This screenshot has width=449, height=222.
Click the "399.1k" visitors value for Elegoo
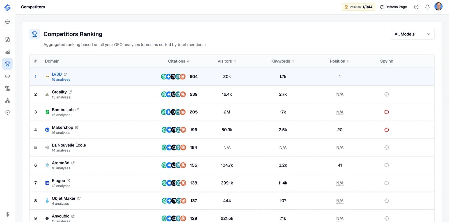[227, 183]
